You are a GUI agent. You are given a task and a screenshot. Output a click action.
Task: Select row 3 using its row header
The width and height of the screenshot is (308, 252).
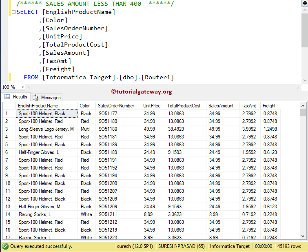[7, 129]
